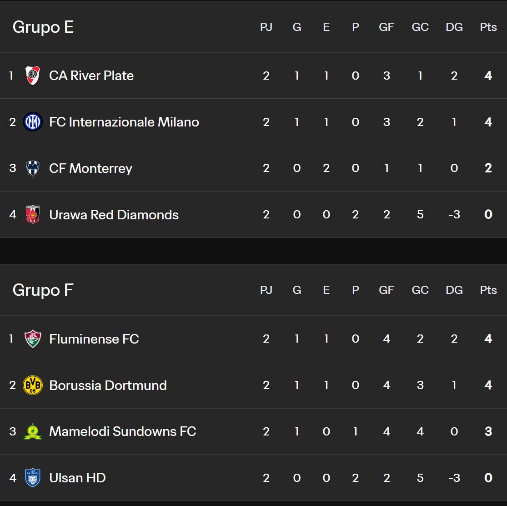
Task: Click the Borussia Dortmund BVB logo
Action: 33,385
